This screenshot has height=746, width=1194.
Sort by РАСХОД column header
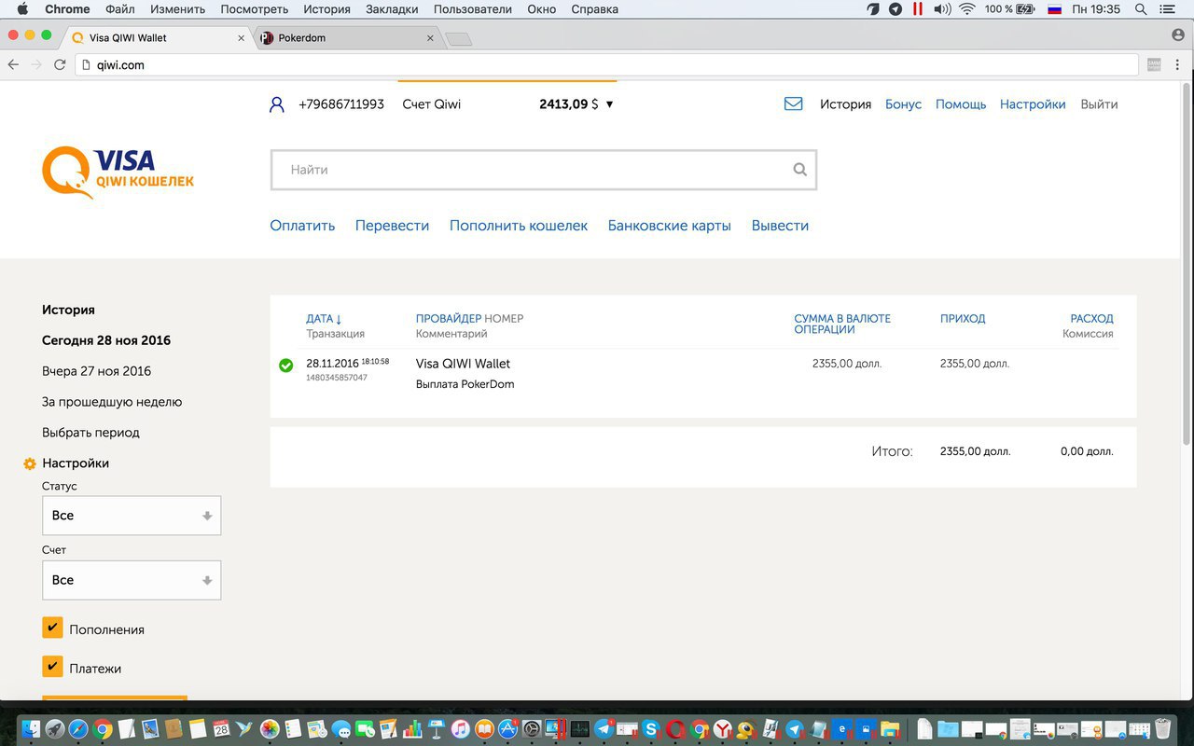1091,319
